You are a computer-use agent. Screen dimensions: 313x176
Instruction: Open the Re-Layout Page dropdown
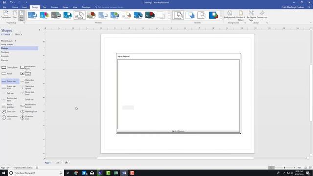click(x=251, y=15)
